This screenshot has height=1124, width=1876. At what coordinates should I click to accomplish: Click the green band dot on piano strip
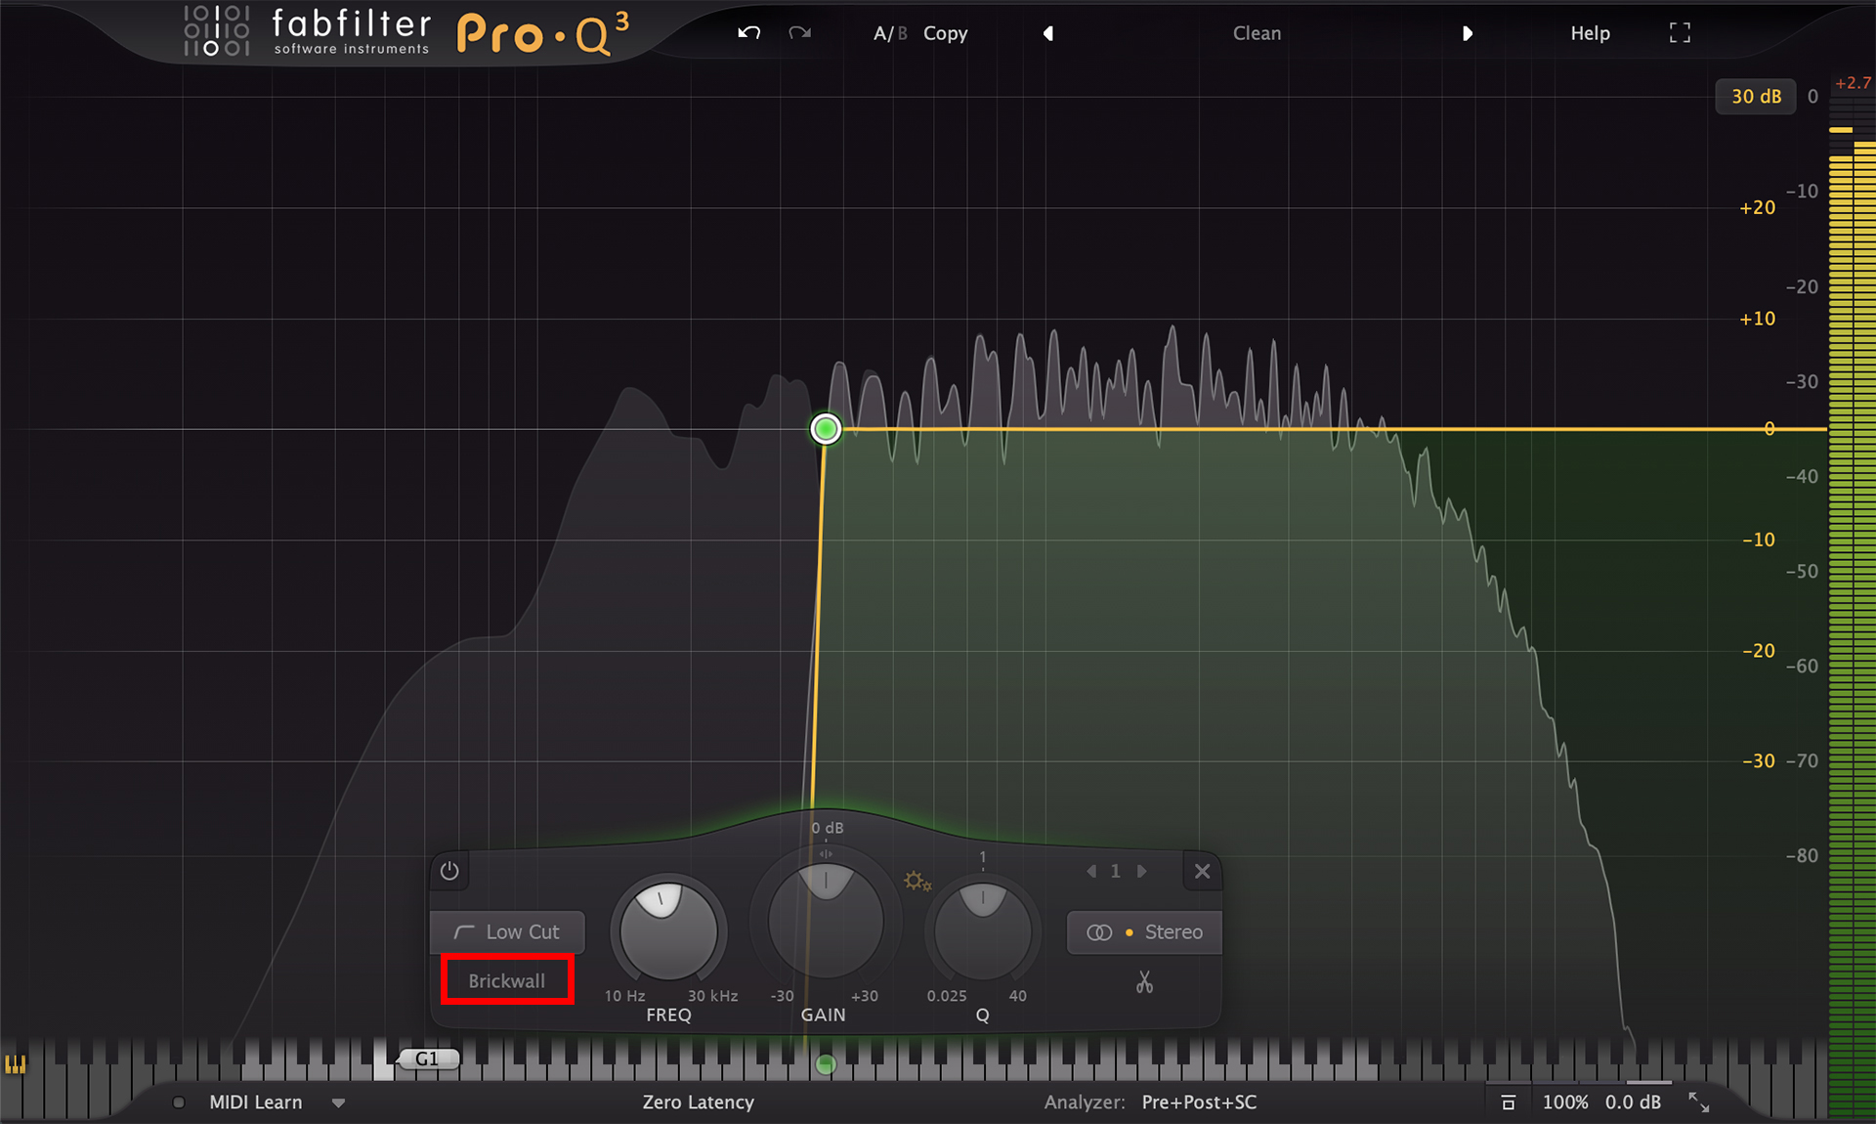tap(826, 1064)
